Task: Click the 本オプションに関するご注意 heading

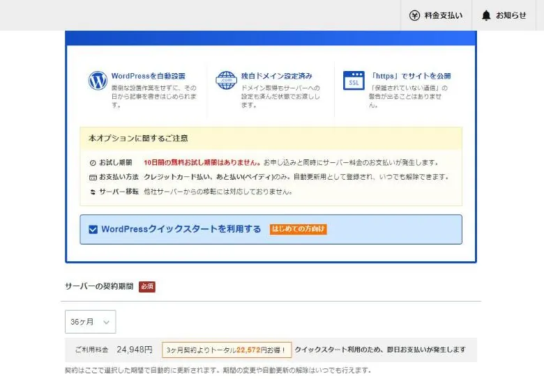Action: (138, 138)
